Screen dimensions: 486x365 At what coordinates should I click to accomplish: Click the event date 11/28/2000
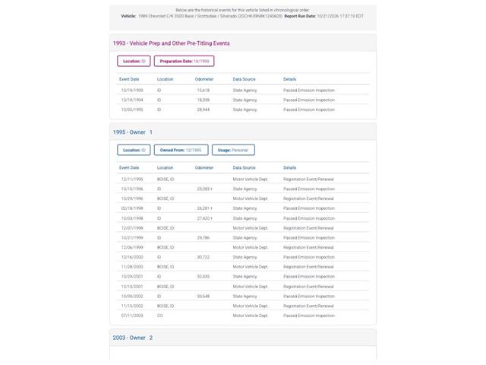pyautogui.click(x=132, y=267)
